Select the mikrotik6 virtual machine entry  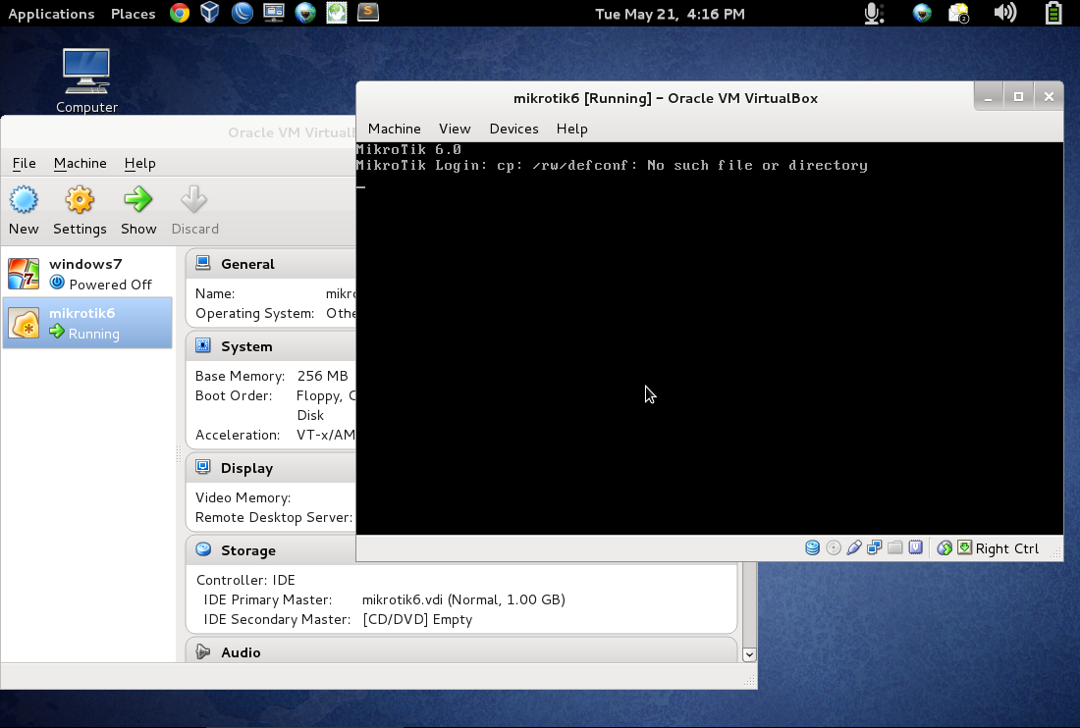click(87, 323)
